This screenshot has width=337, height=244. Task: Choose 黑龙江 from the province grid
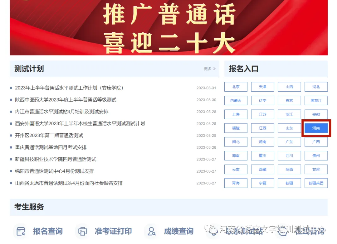pos(316,101)
